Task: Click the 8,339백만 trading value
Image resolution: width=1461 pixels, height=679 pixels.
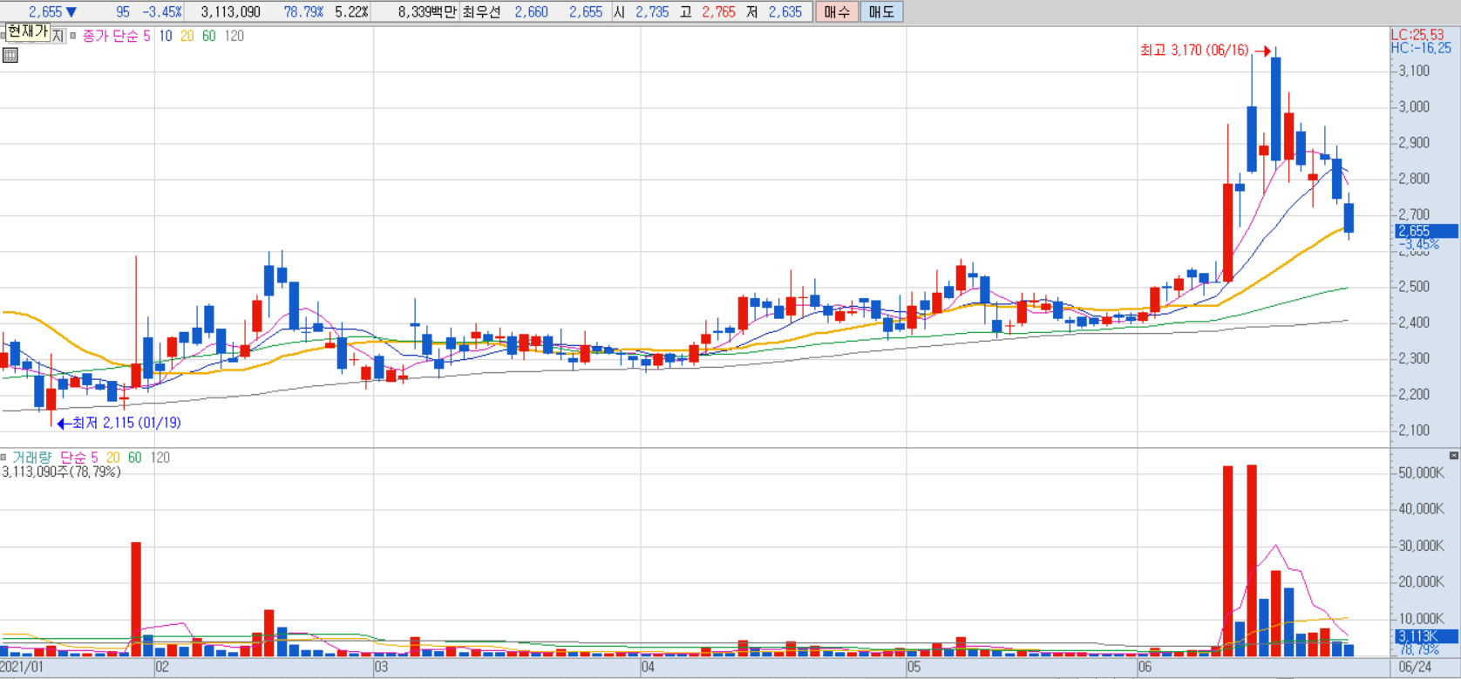Action: click(x=427, y=12)
